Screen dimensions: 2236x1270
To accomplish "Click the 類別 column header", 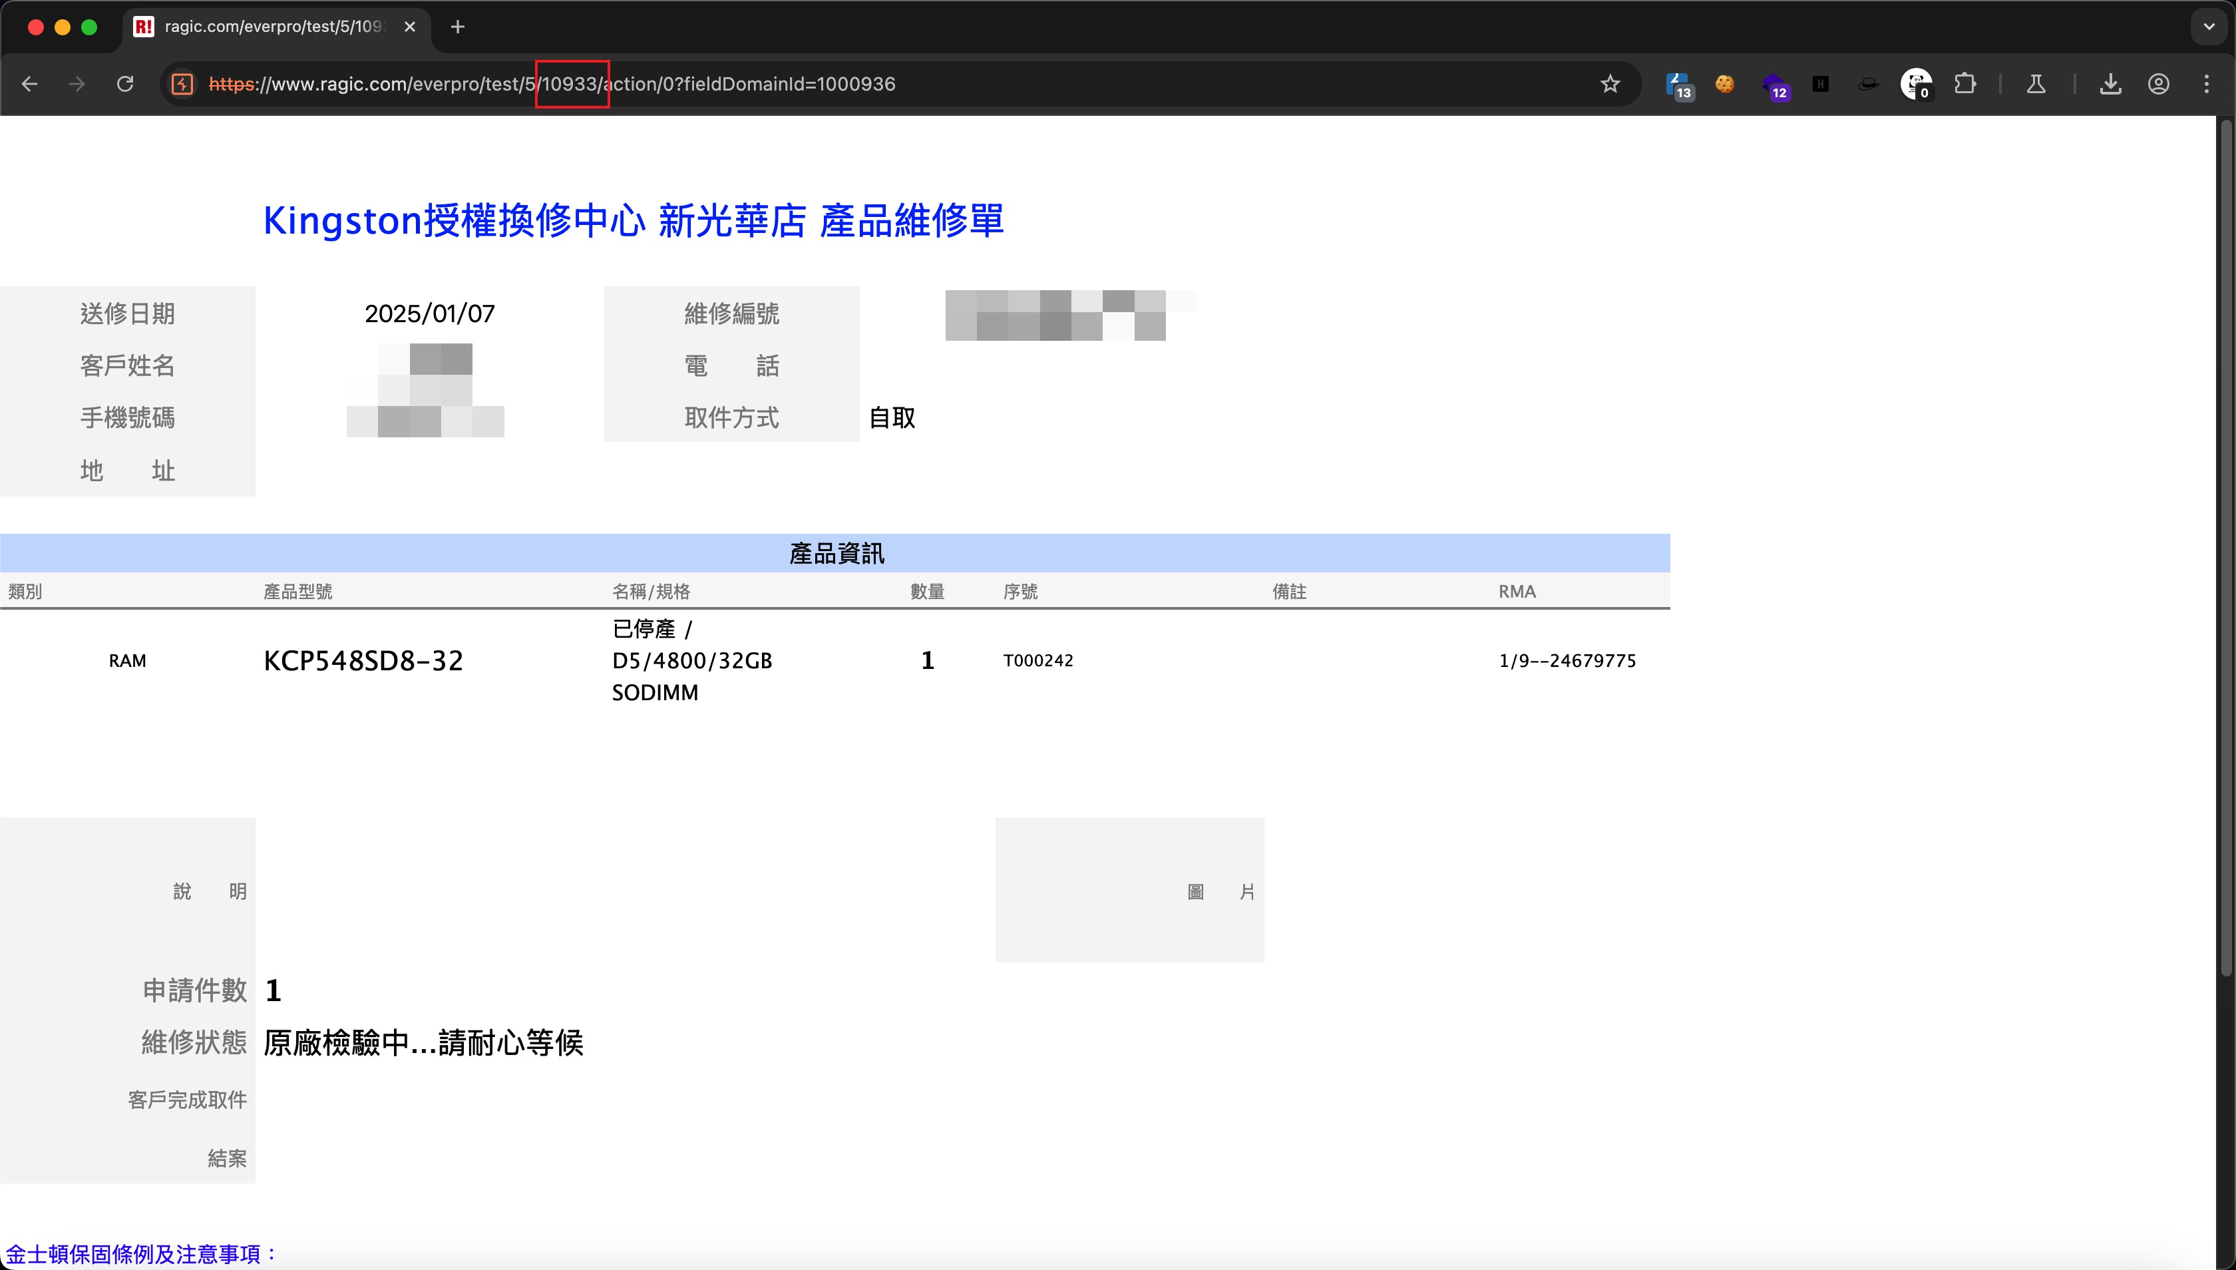I will click(25, 591).
